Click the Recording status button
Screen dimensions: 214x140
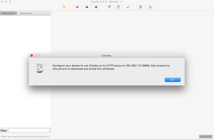[206, 137]
